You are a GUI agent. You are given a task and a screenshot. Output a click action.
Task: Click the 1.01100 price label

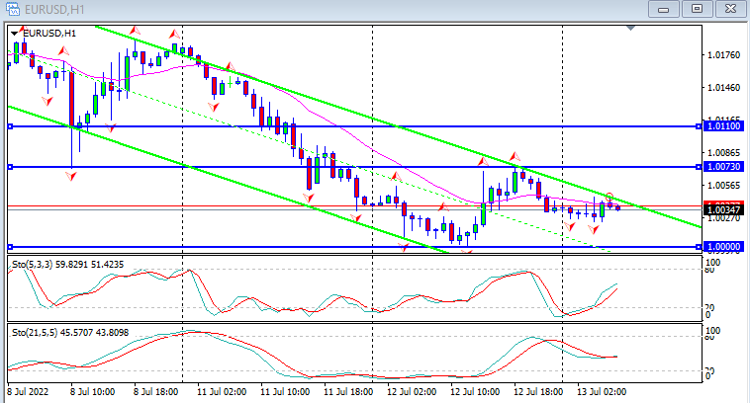[724, 126]
